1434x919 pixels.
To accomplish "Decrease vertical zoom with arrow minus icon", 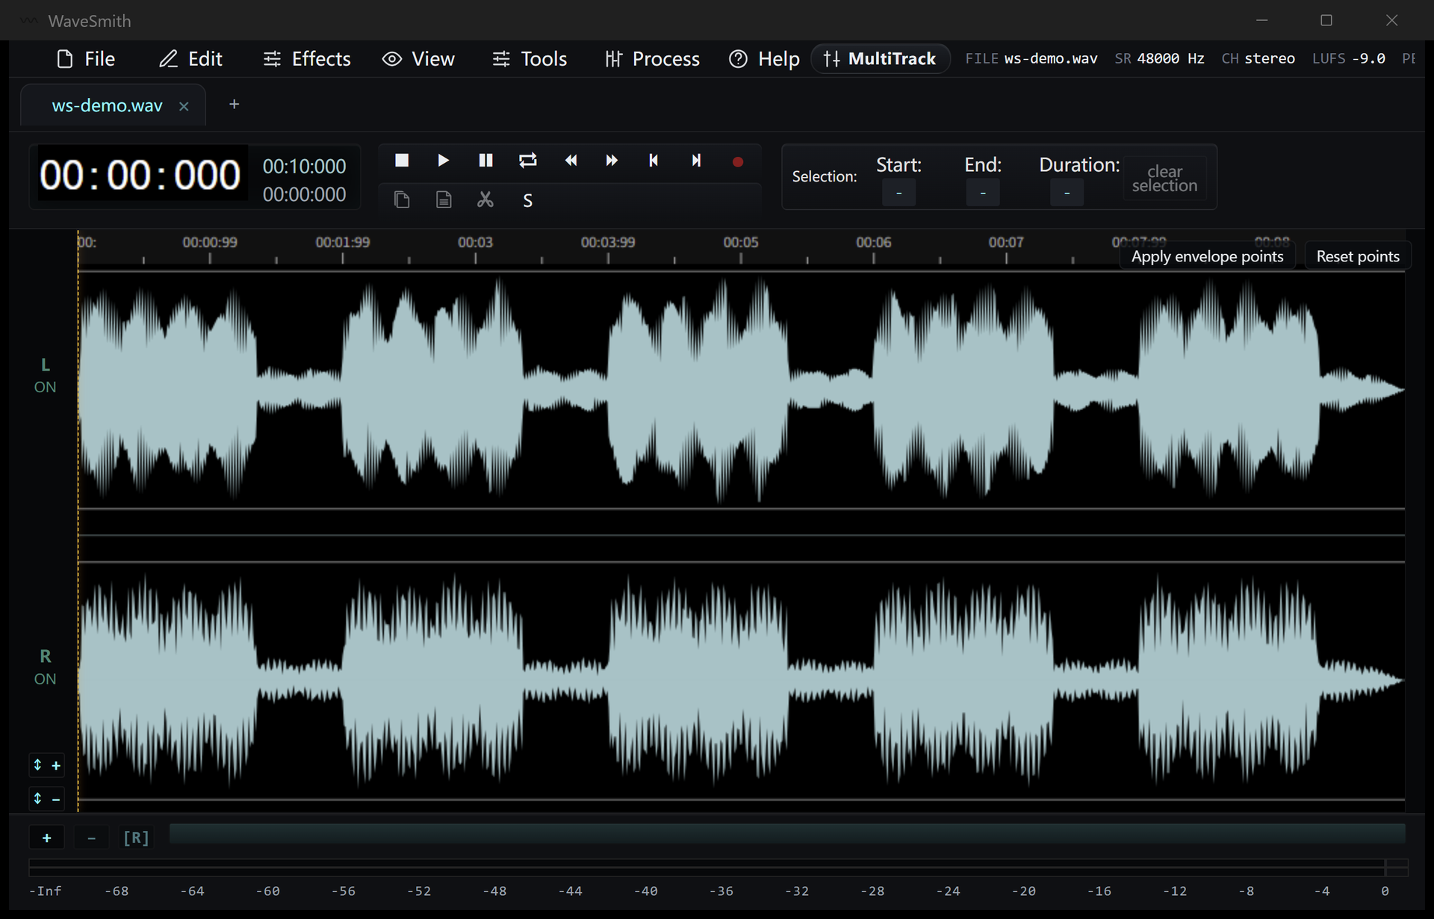I will (x=46, y=799).
